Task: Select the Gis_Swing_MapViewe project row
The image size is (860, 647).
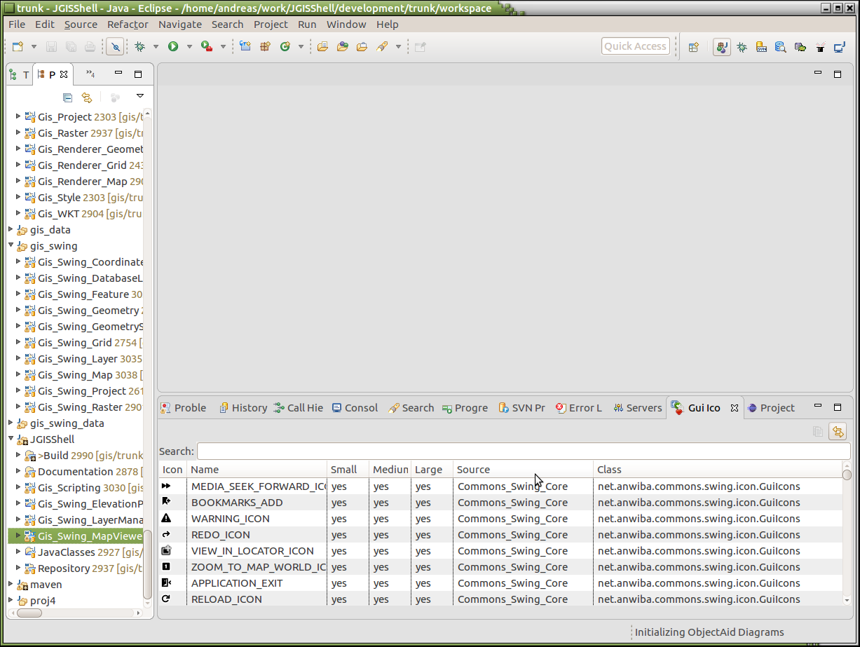Action: 75,536
